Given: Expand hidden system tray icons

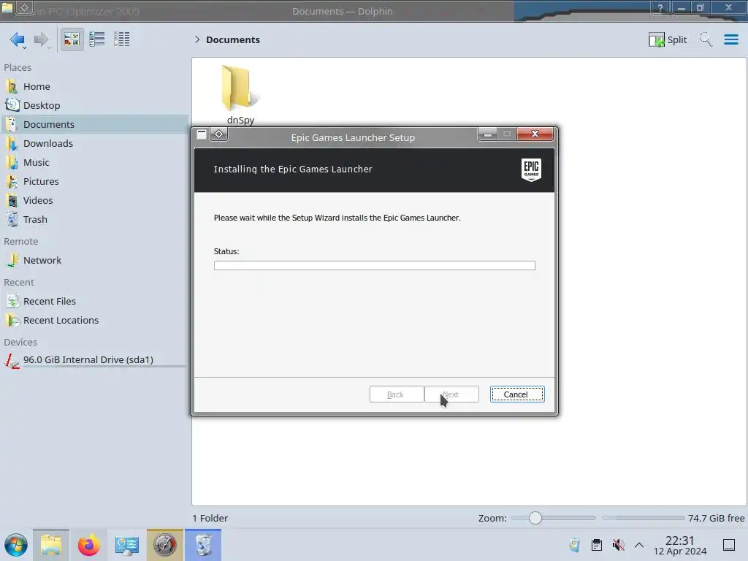Looking at the screenshot, I should pos(639,545).
